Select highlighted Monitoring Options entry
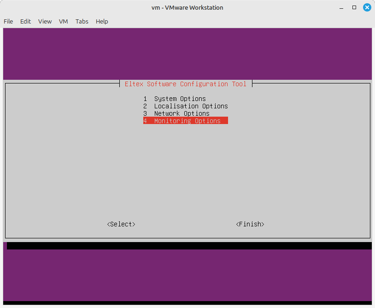375x308 pixels. click(186, 121)
